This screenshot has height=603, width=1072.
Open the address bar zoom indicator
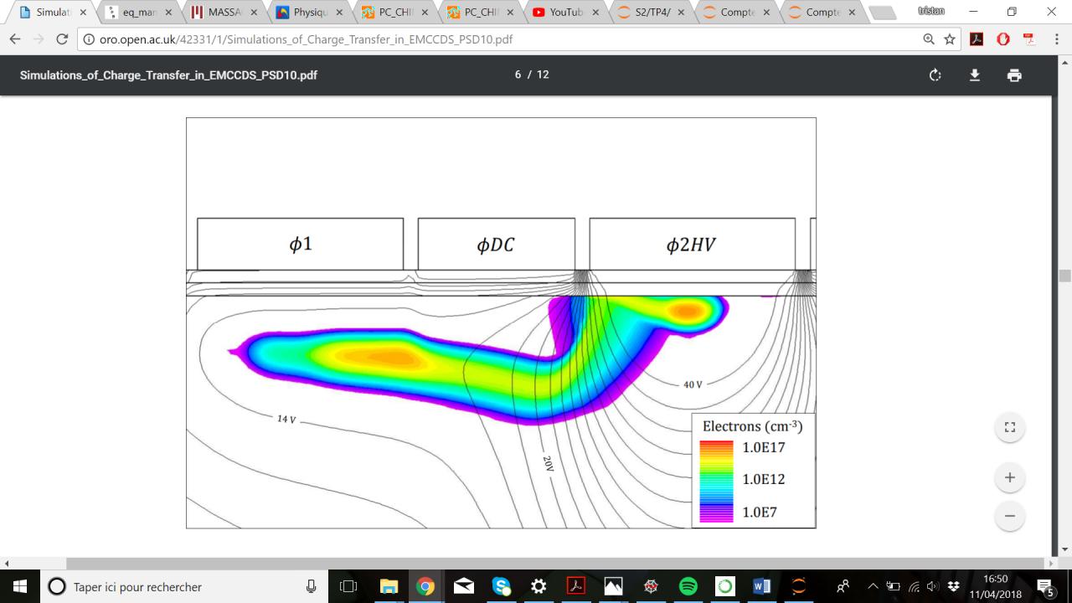coord(929,39)
